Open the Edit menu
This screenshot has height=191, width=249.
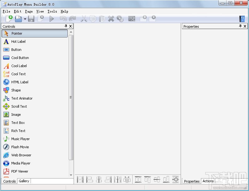click(17, 12)
